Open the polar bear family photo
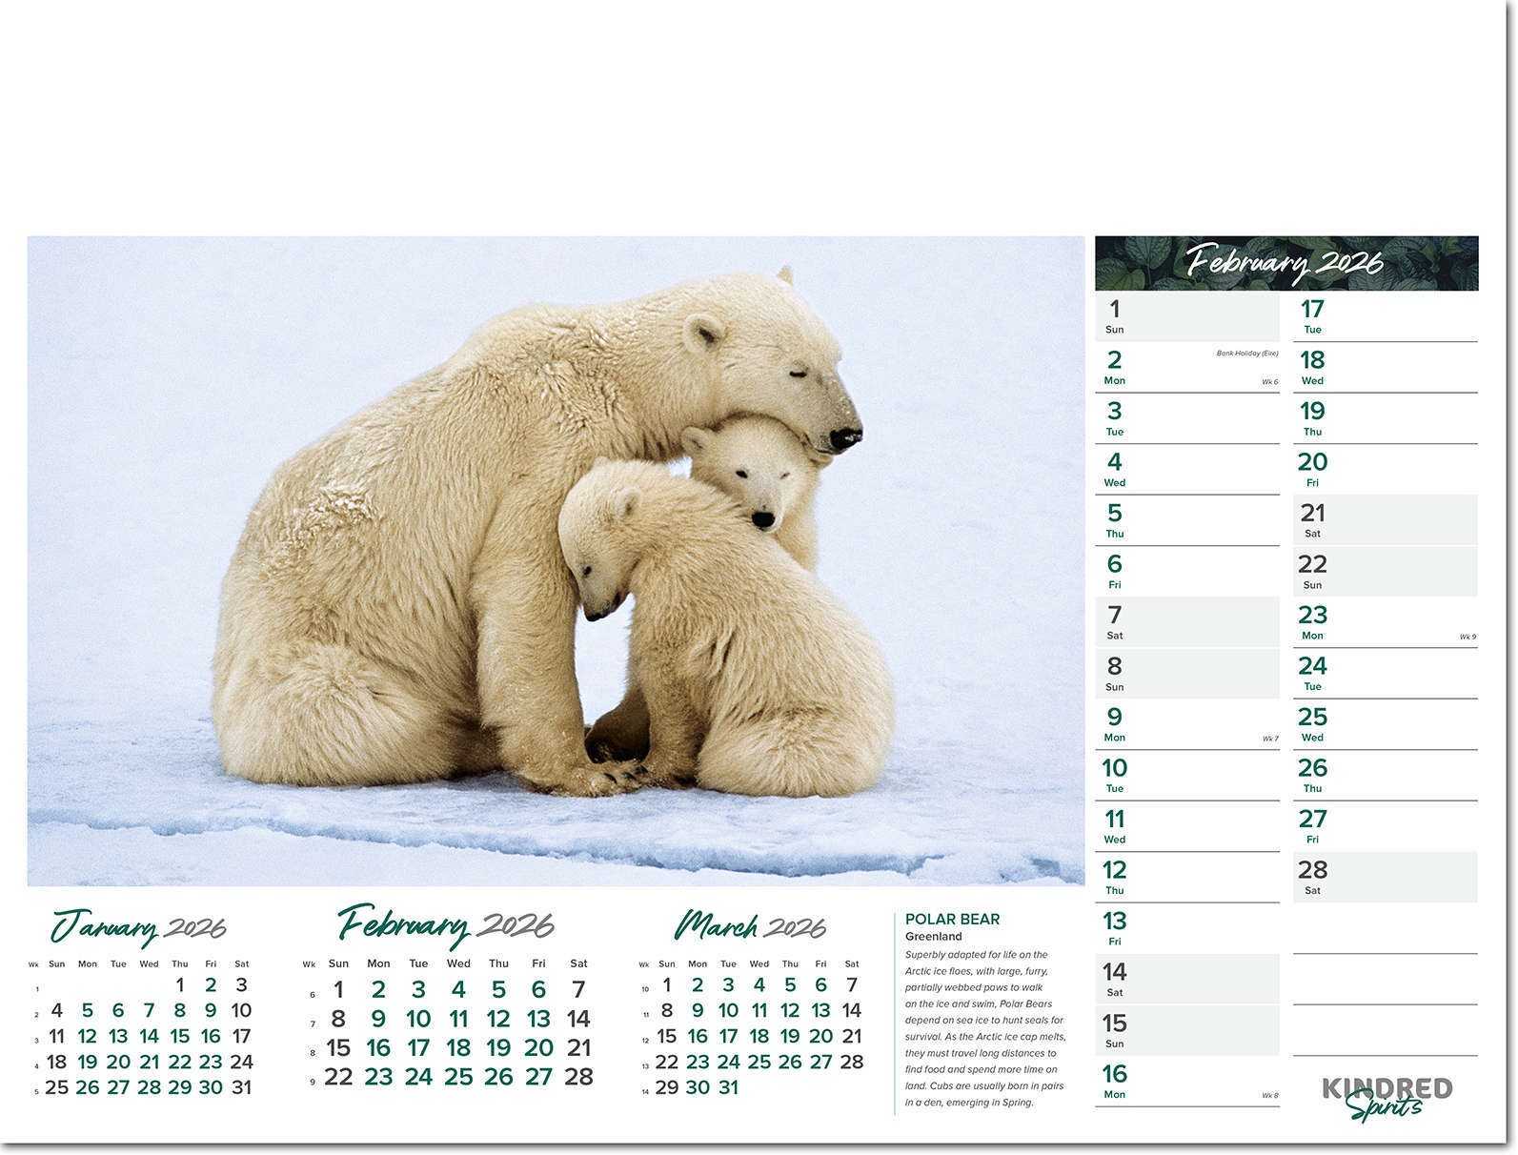Viewport: 1518px width, 1155px height. pyautogui.click(x=556, y=560)
